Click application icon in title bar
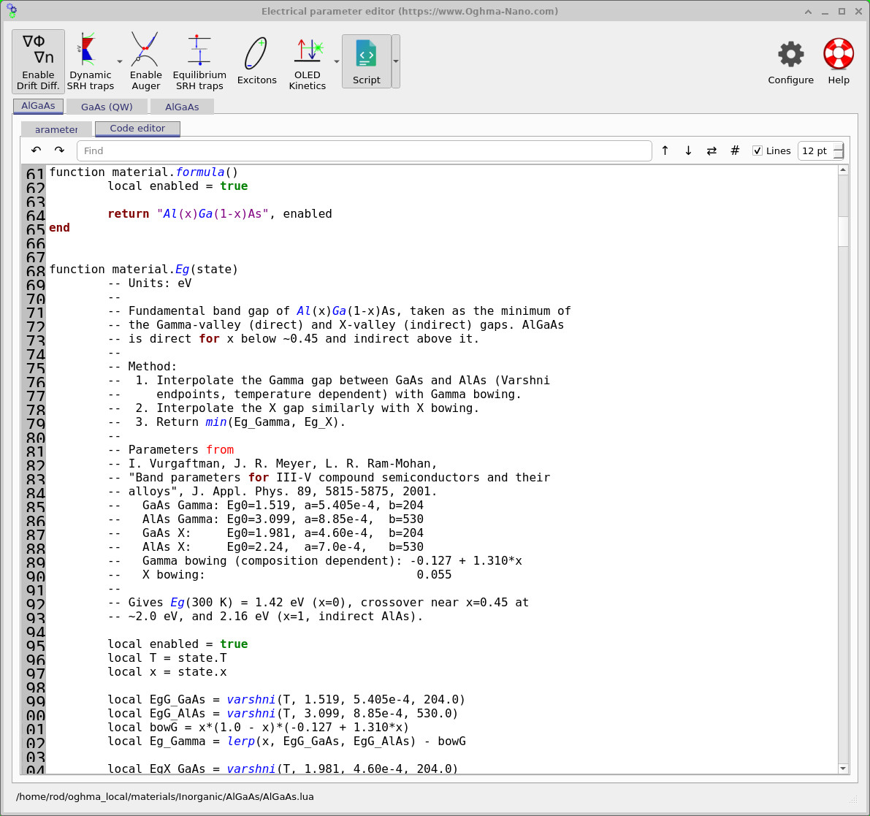 (12, 10)
